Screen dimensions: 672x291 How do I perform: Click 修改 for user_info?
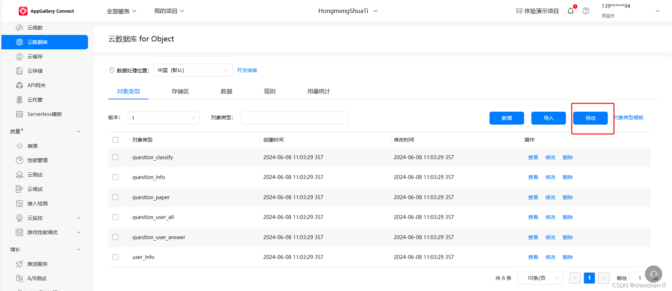[550, 257]
